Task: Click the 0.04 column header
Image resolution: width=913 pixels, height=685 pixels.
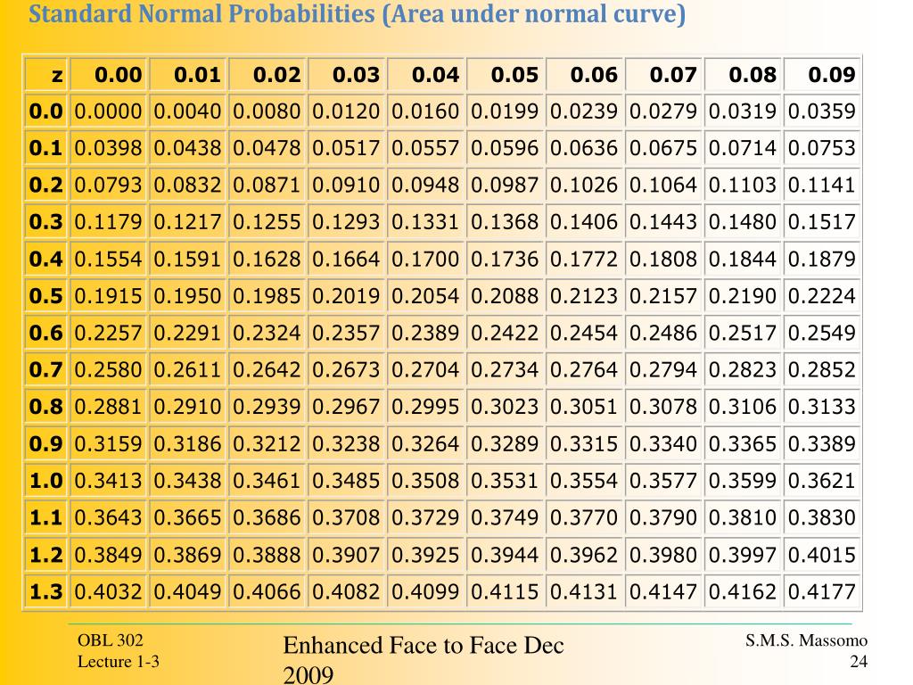Action: coord(425,75)
